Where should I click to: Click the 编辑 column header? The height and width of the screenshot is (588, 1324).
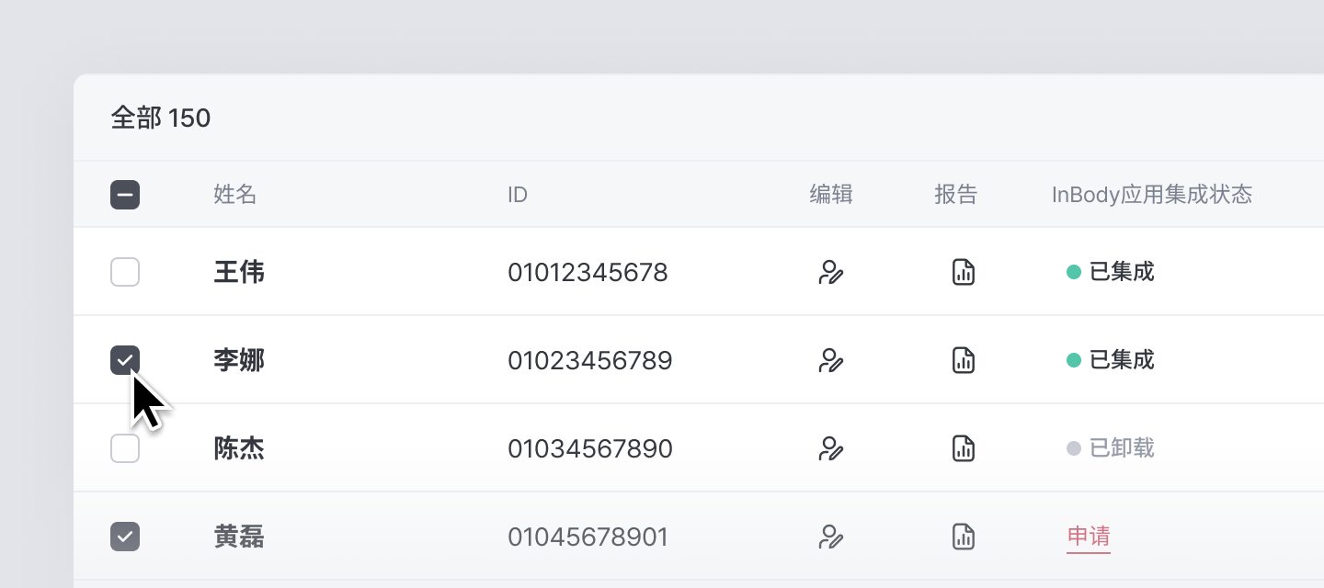coord(831,195)
